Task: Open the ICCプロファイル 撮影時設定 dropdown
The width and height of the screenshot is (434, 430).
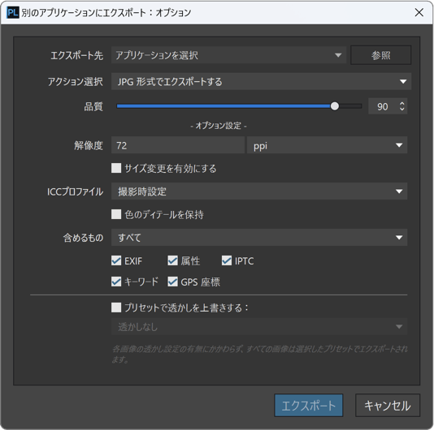Action: (259, 191)
